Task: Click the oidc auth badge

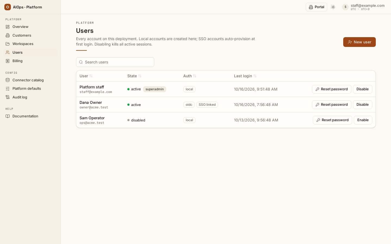Action: (189, 105)
